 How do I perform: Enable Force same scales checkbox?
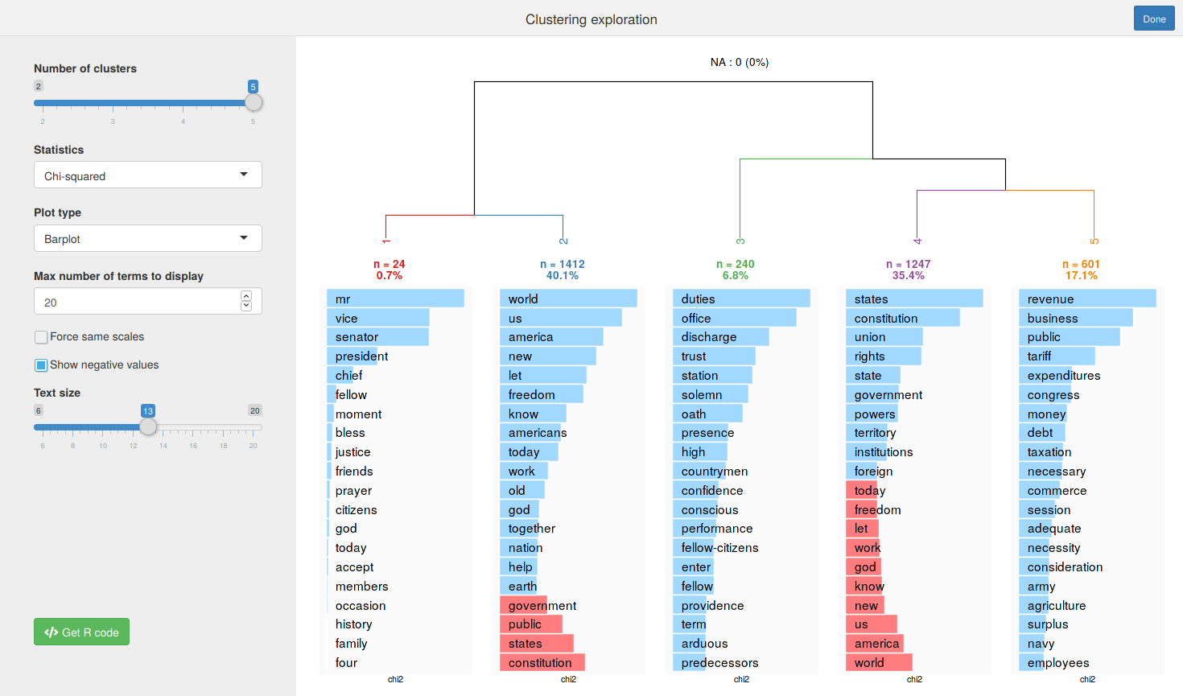tap(41, 337)
